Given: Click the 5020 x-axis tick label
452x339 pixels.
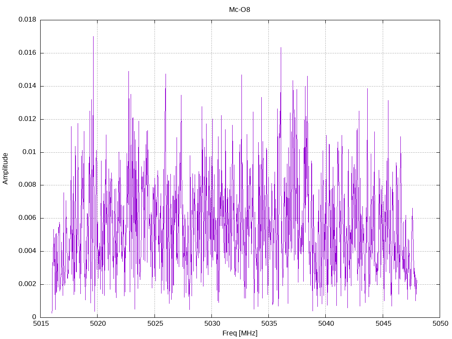Looking at the screenshot, I should (x=98, y=324).
